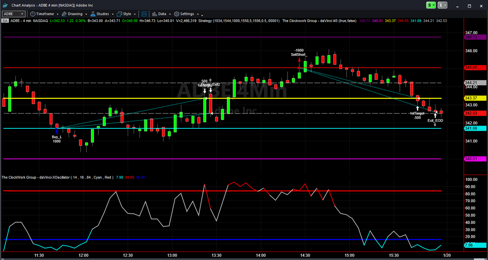Expand the Drawing dropdown arrow
This screenshot has height=260, width=488.
(86, 14)
